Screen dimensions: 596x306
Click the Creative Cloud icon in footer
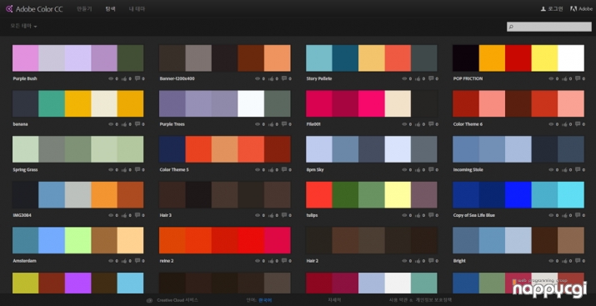(149, 300)
